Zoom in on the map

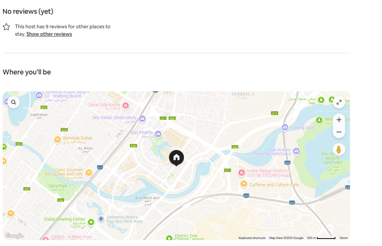pos(339,120)
